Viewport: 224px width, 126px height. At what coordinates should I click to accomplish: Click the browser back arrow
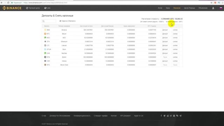coord(2,2)
